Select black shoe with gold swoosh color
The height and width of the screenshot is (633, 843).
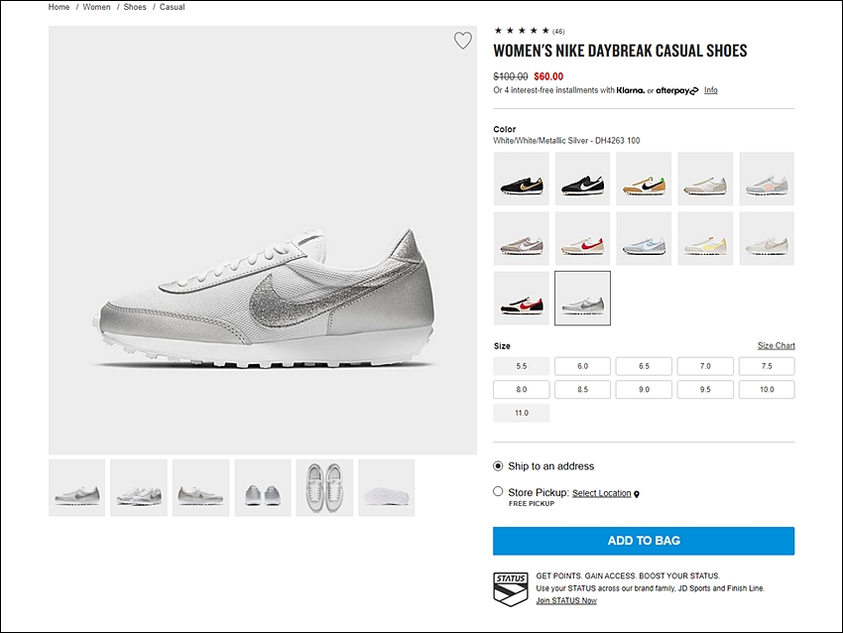521,179
